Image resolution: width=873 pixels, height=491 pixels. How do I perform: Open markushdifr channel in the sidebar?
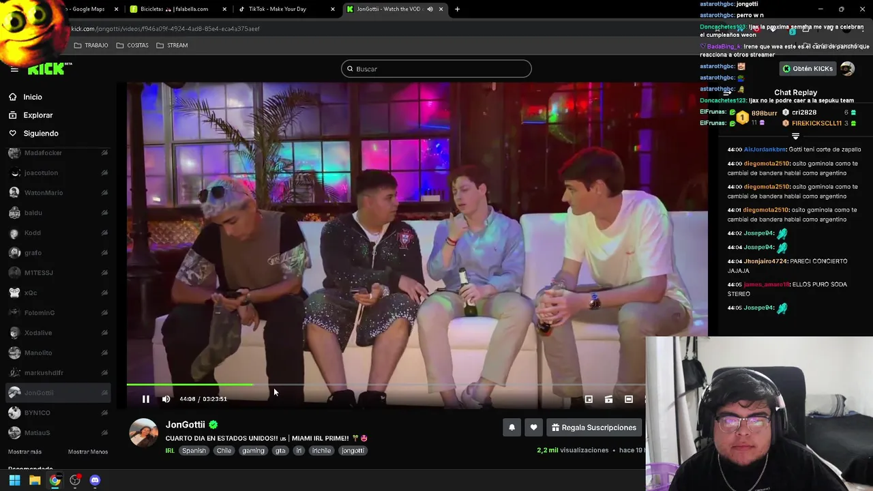(44, 373)
